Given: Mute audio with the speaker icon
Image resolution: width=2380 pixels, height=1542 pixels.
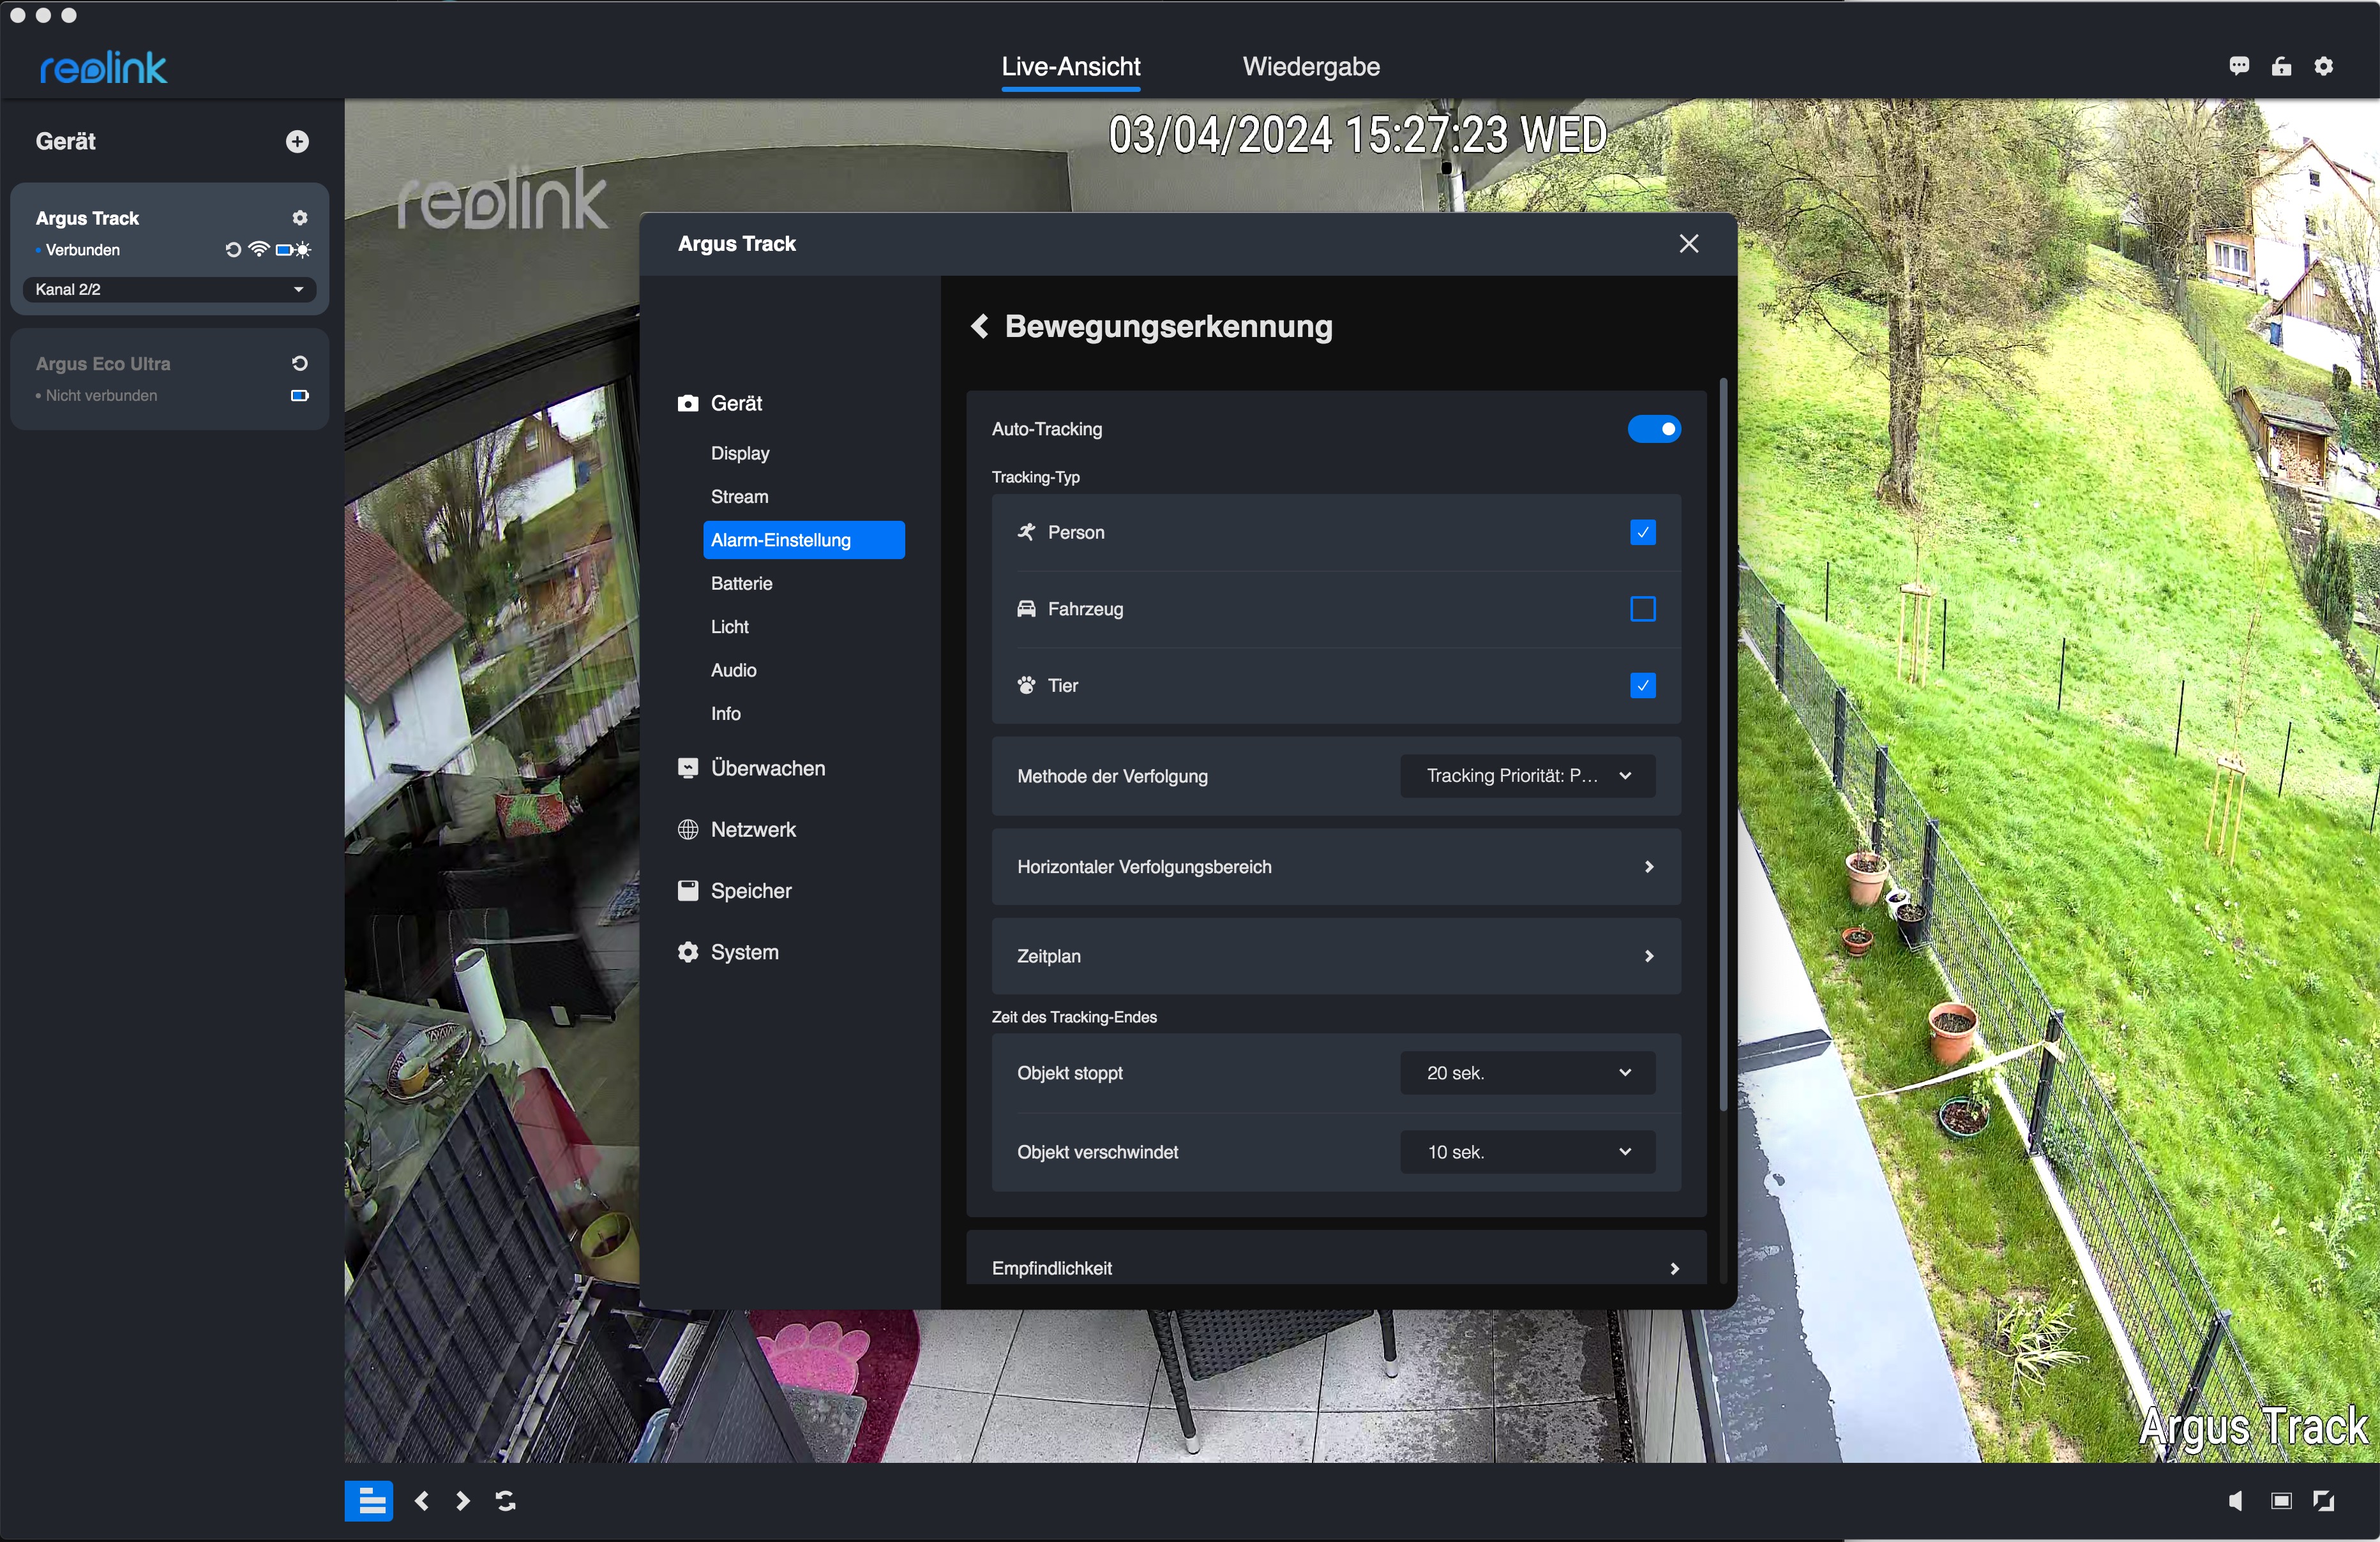Looking at the screenshot, I should (2236, 1500).
